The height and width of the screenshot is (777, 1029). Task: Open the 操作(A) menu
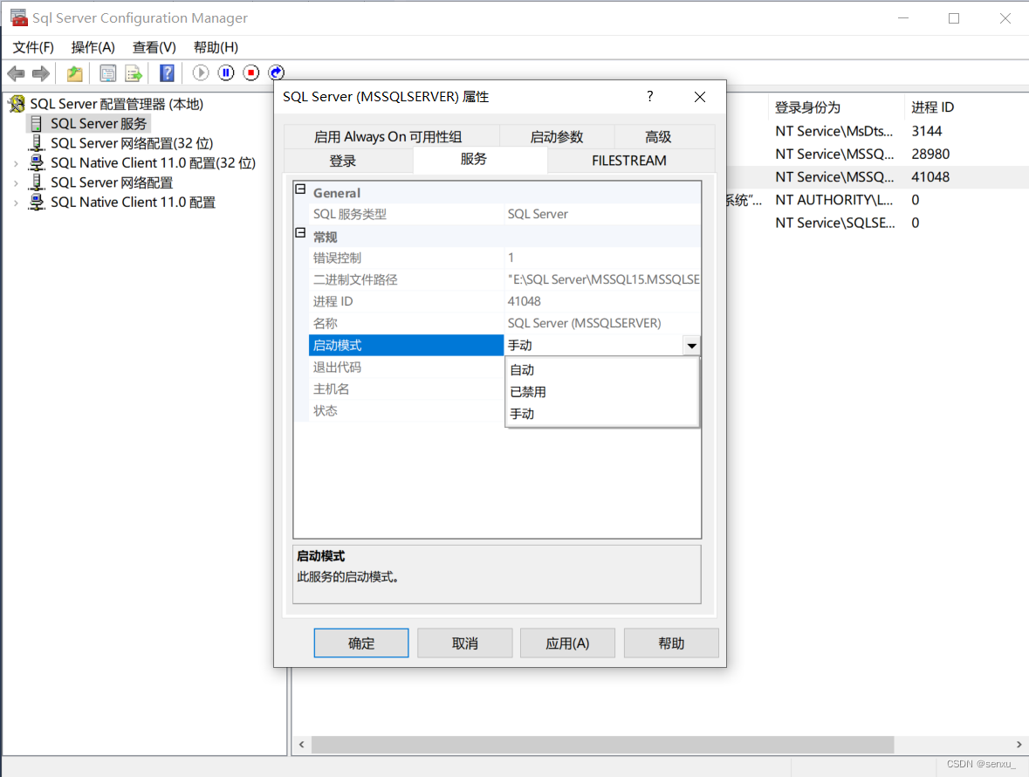pyautogui.click(x=93, y=47)
